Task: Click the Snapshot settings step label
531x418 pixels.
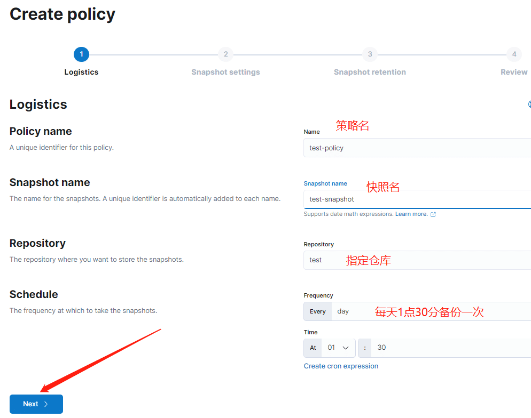Action: click(225, 72)
